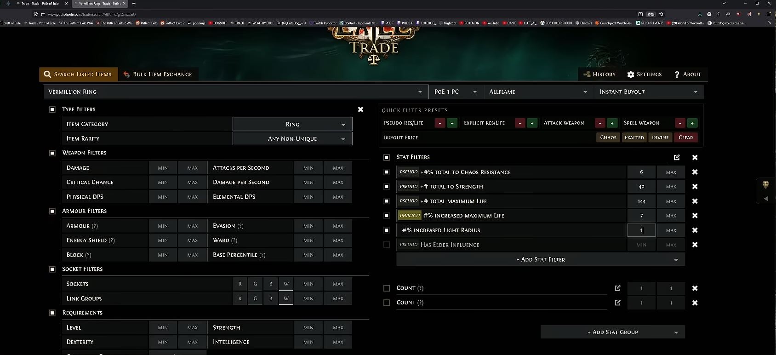Click the Spell Weapon minus preset
Screen dimensions: 776x355
[680, 123]
